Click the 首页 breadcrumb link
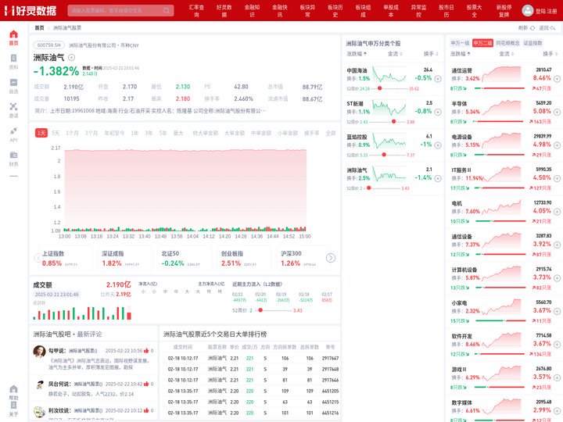Viewport: 563px width, 422px height. (39, 27)
